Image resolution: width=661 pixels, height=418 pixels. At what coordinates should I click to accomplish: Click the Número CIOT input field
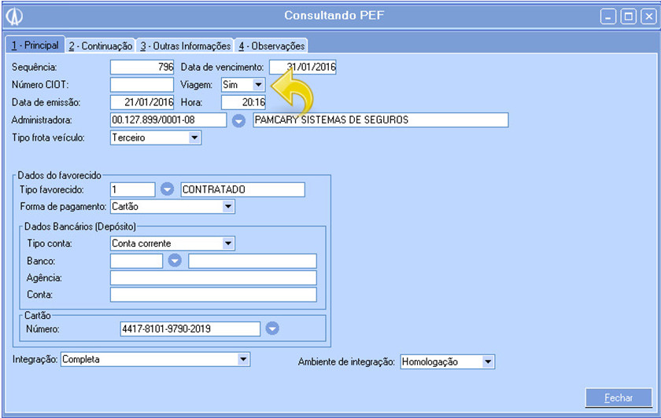[x=142, y=85]
